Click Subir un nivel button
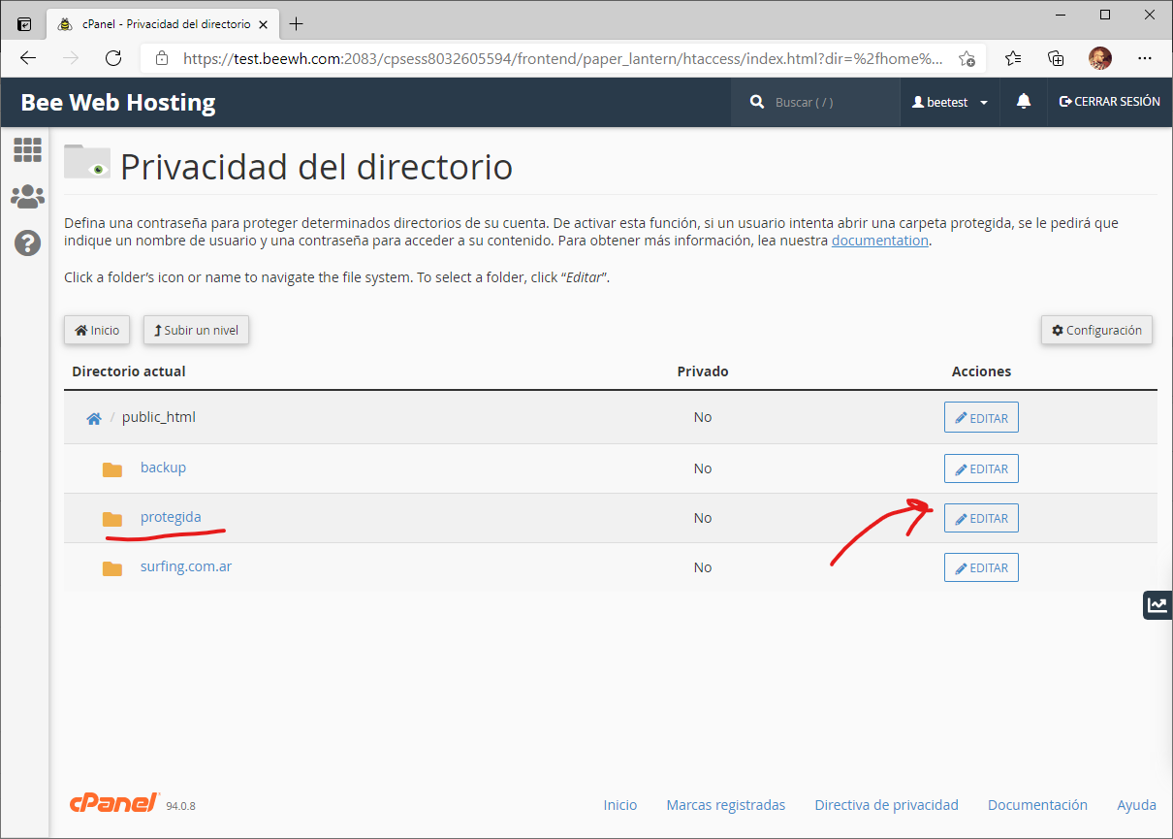 pos(197,331)
